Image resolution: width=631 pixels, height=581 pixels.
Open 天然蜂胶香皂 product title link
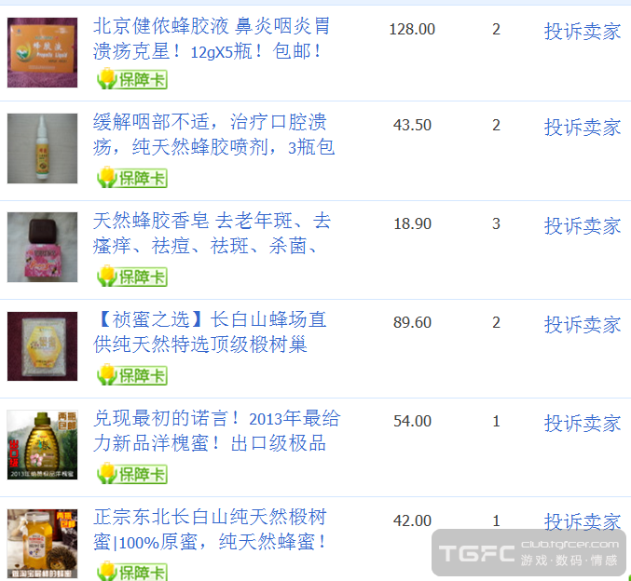coord(213,234)
